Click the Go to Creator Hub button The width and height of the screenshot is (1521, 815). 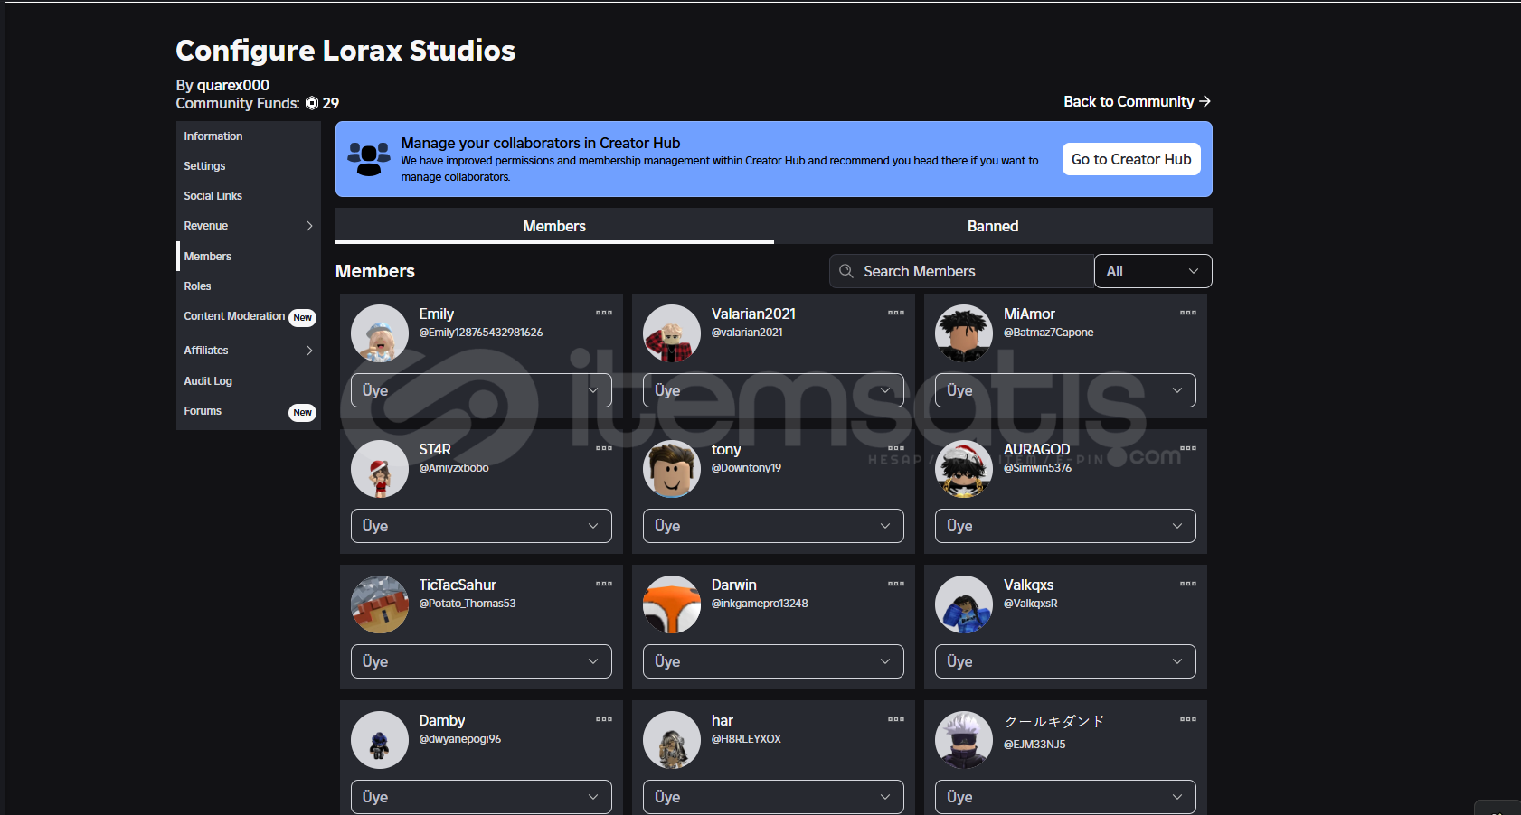click(x=1130, y=159)
